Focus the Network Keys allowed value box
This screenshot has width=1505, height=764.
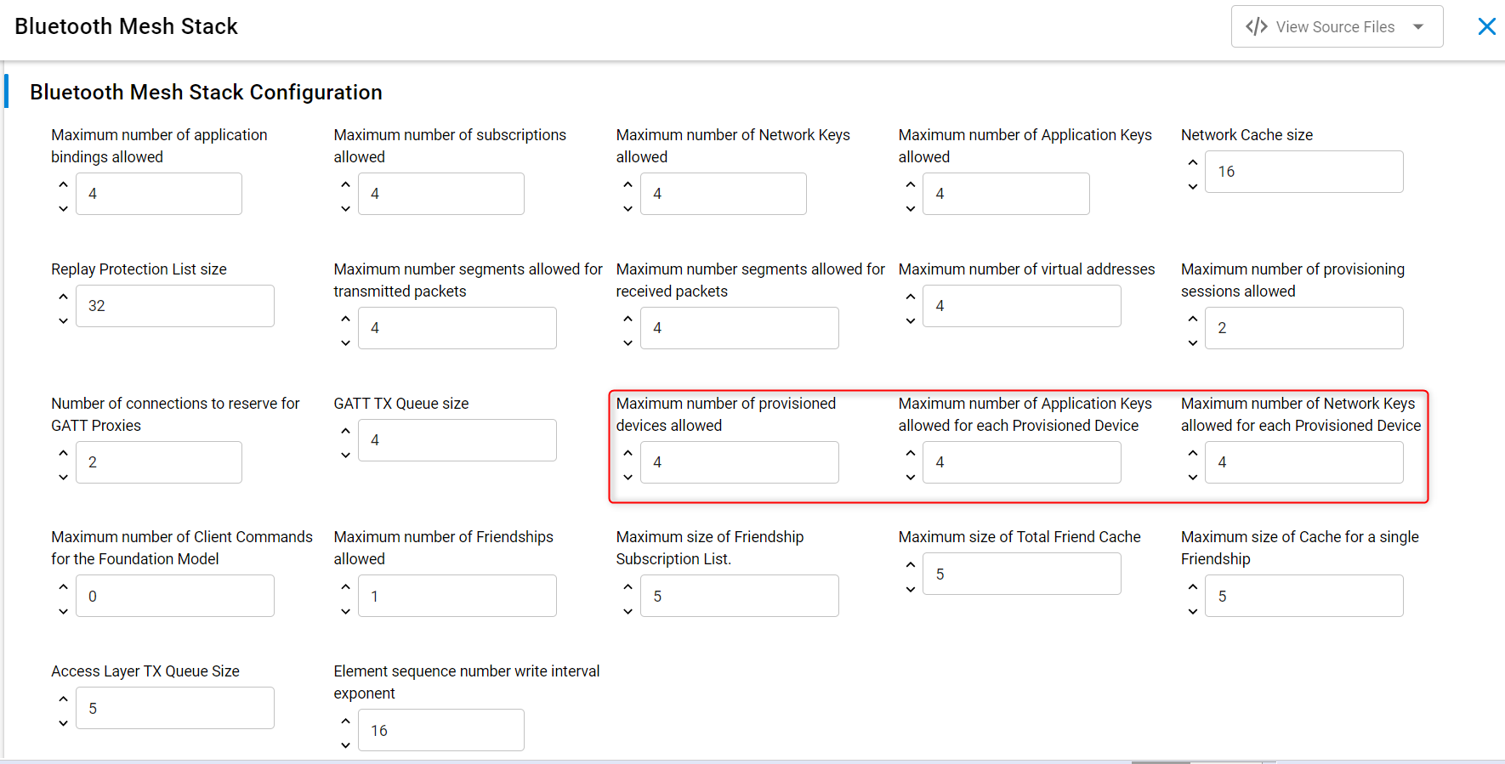tap(724, 194)
